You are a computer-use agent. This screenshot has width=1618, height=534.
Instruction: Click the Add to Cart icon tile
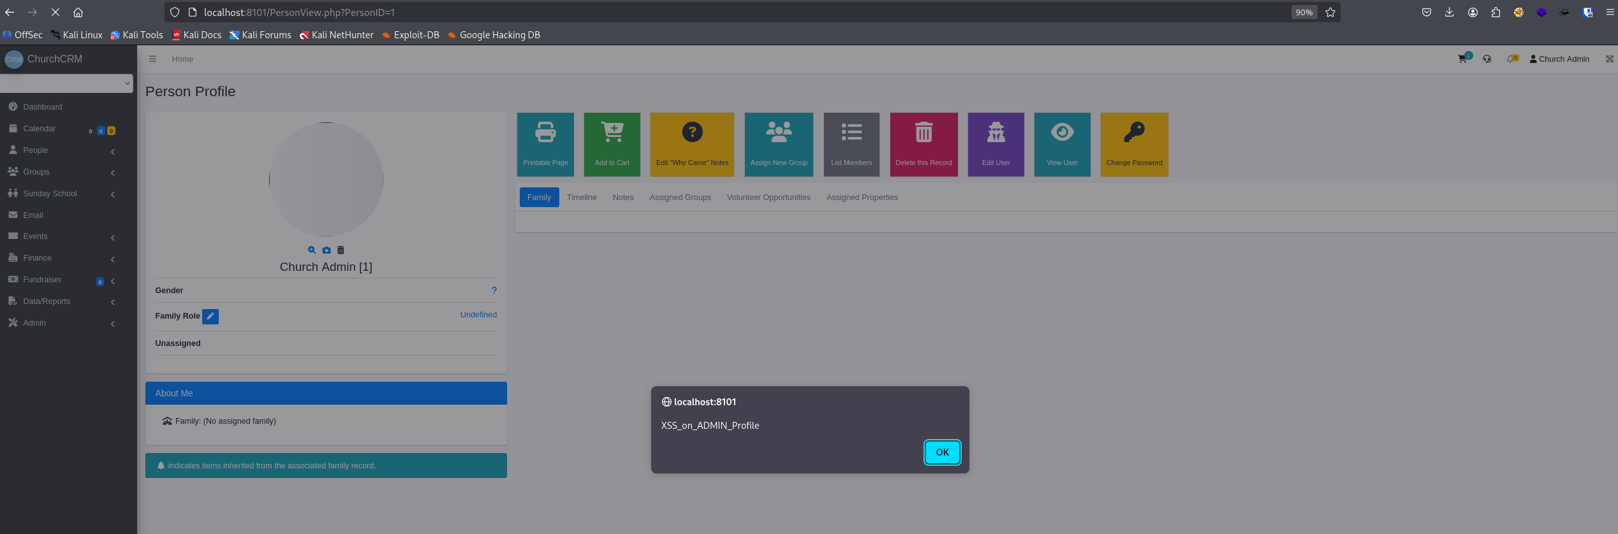[612, 145]
